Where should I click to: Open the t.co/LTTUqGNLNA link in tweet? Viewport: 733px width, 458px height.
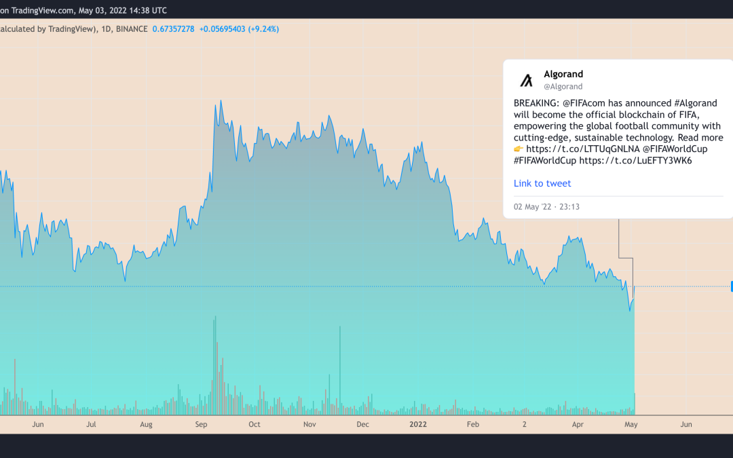(582, 149)
